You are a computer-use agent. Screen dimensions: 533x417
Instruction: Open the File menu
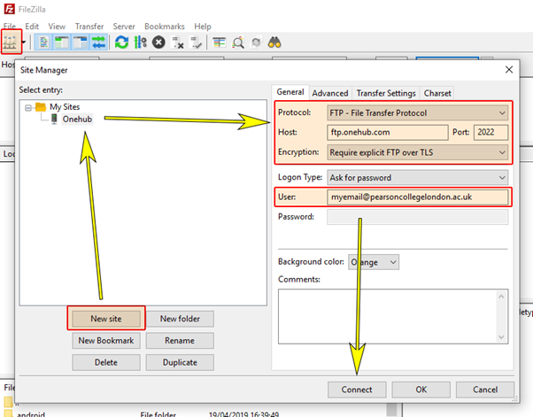(10, 27)
